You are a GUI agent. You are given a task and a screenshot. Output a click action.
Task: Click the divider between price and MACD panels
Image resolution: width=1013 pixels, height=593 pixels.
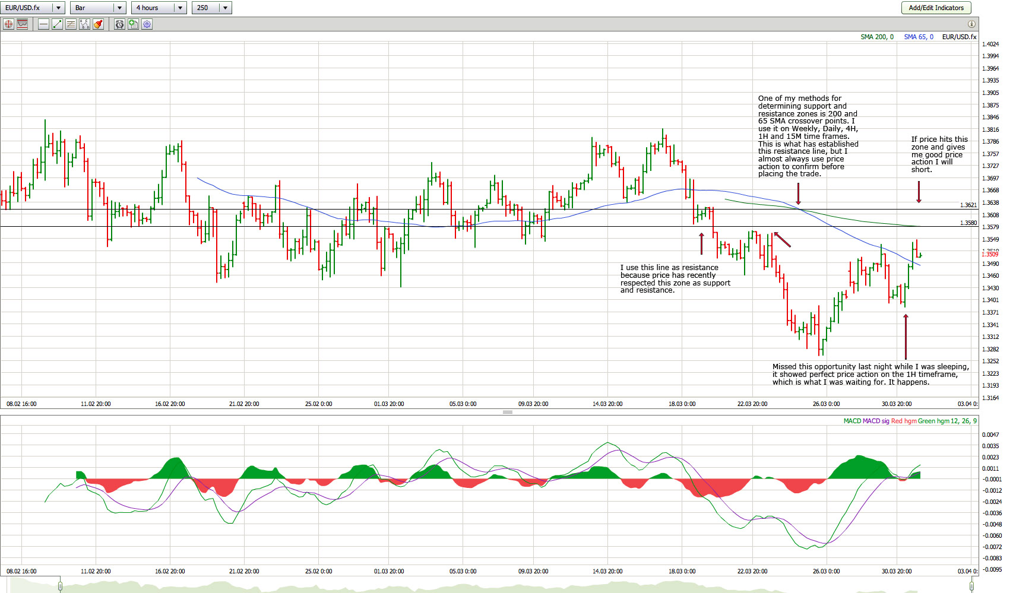coord(507,412)
